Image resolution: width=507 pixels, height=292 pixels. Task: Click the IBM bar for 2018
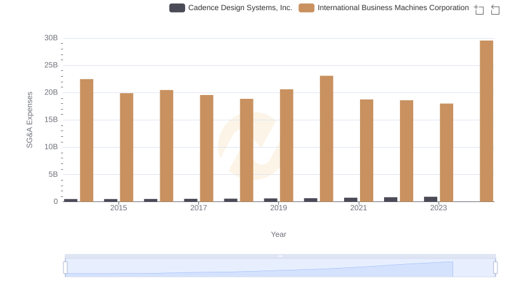(x=247, y=150)
